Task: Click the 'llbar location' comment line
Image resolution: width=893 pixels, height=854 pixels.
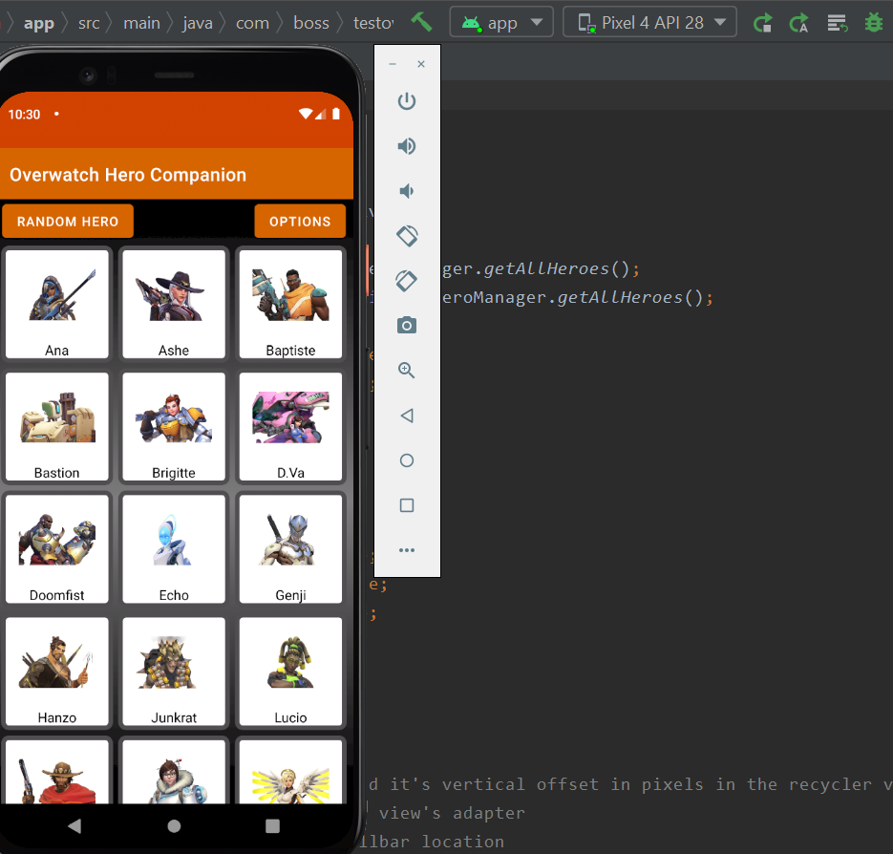Action: click(433, 841)
